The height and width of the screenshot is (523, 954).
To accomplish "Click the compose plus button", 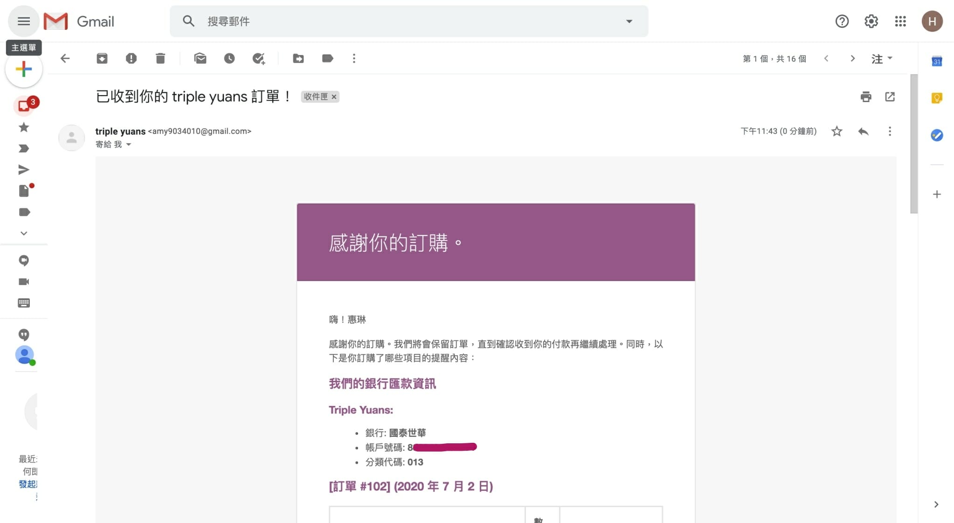I will (24, 69).
